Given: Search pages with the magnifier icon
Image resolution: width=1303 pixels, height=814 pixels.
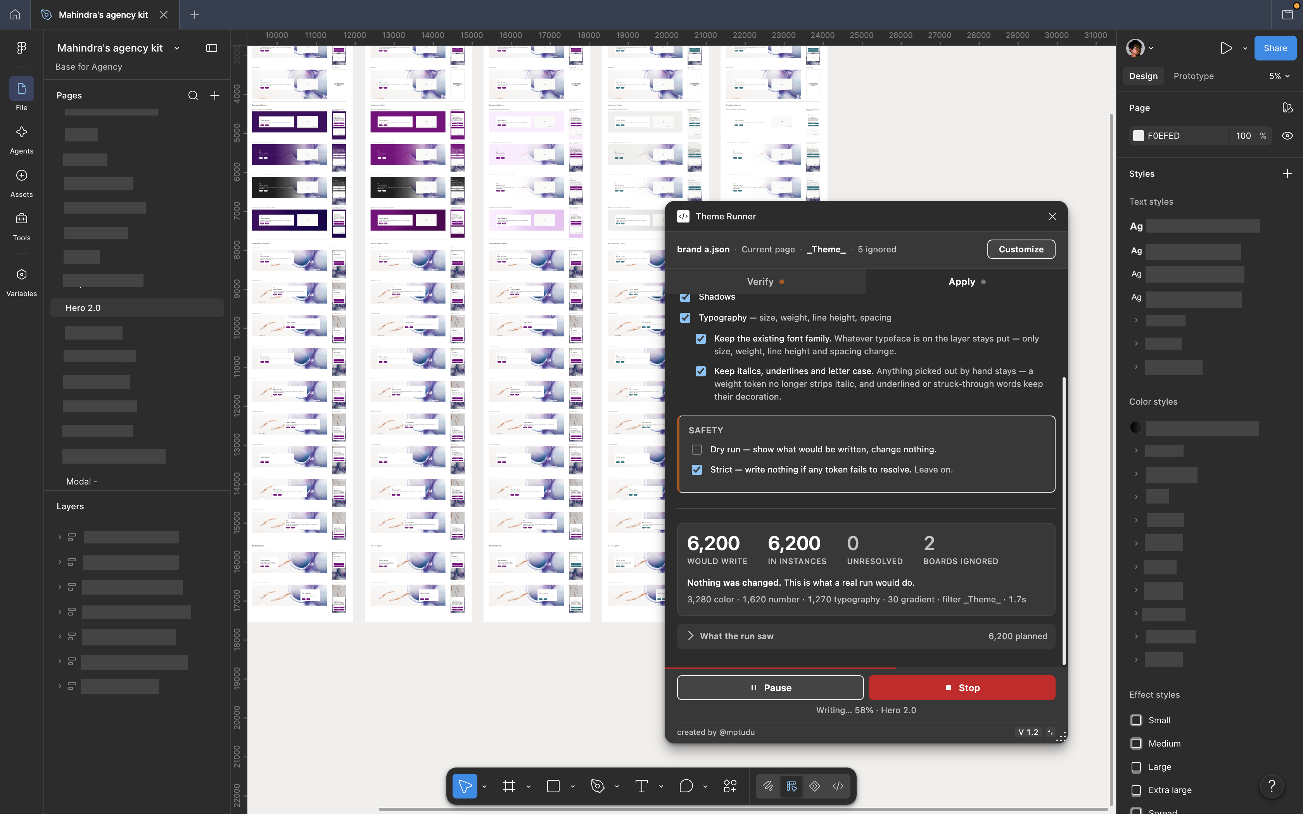Looking at the screenshot, I should tap(193, 95).
